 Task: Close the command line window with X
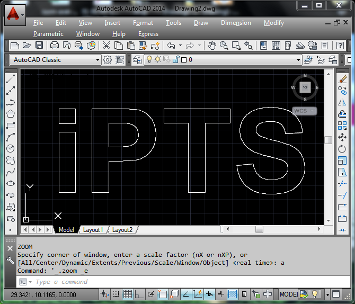coord(10,248)
